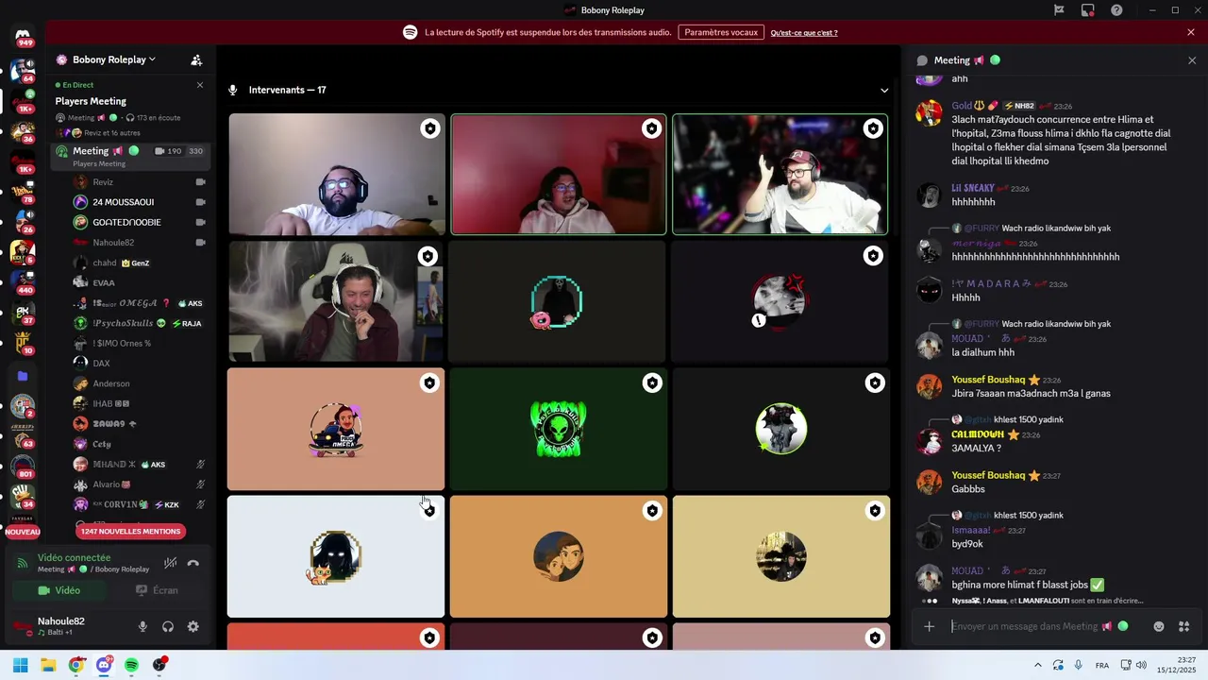Select the OMEGA car avatar speaker tile
1208x680 pixels.
[336, 429]
